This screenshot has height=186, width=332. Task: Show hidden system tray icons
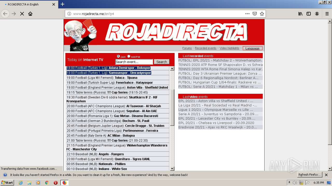pyautogui.click(x=289, y=183)
